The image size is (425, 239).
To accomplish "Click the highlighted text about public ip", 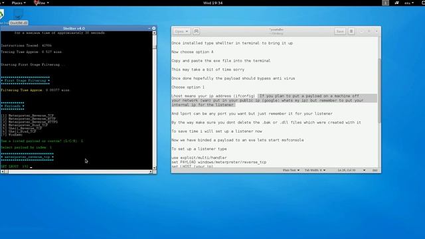I will [274, 100].
